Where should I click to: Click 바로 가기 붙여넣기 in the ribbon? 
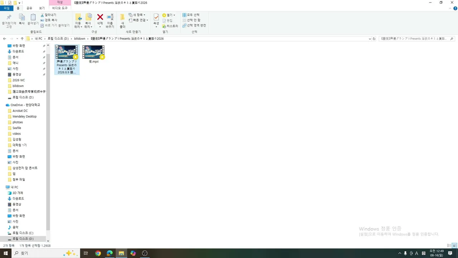tap(55, 25)
